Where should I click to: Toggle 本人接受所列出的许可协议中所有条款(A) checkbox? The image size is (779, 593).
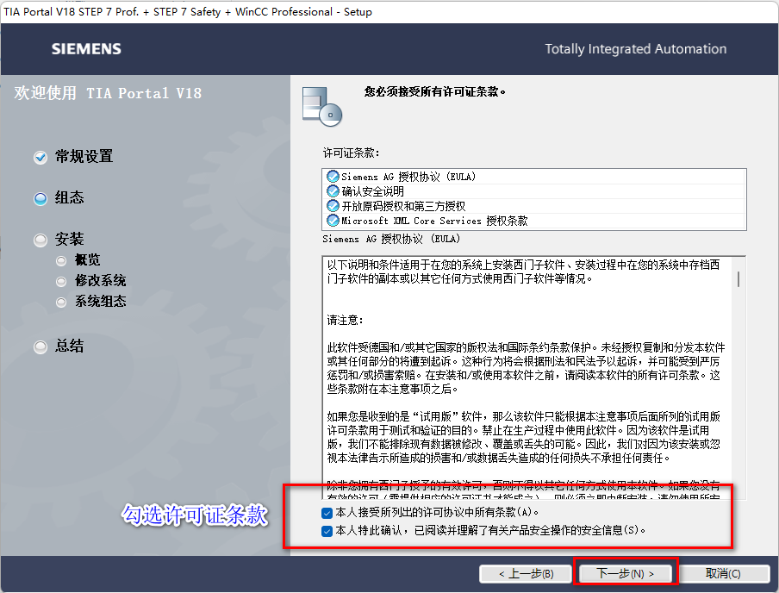(x=327, y=513)
